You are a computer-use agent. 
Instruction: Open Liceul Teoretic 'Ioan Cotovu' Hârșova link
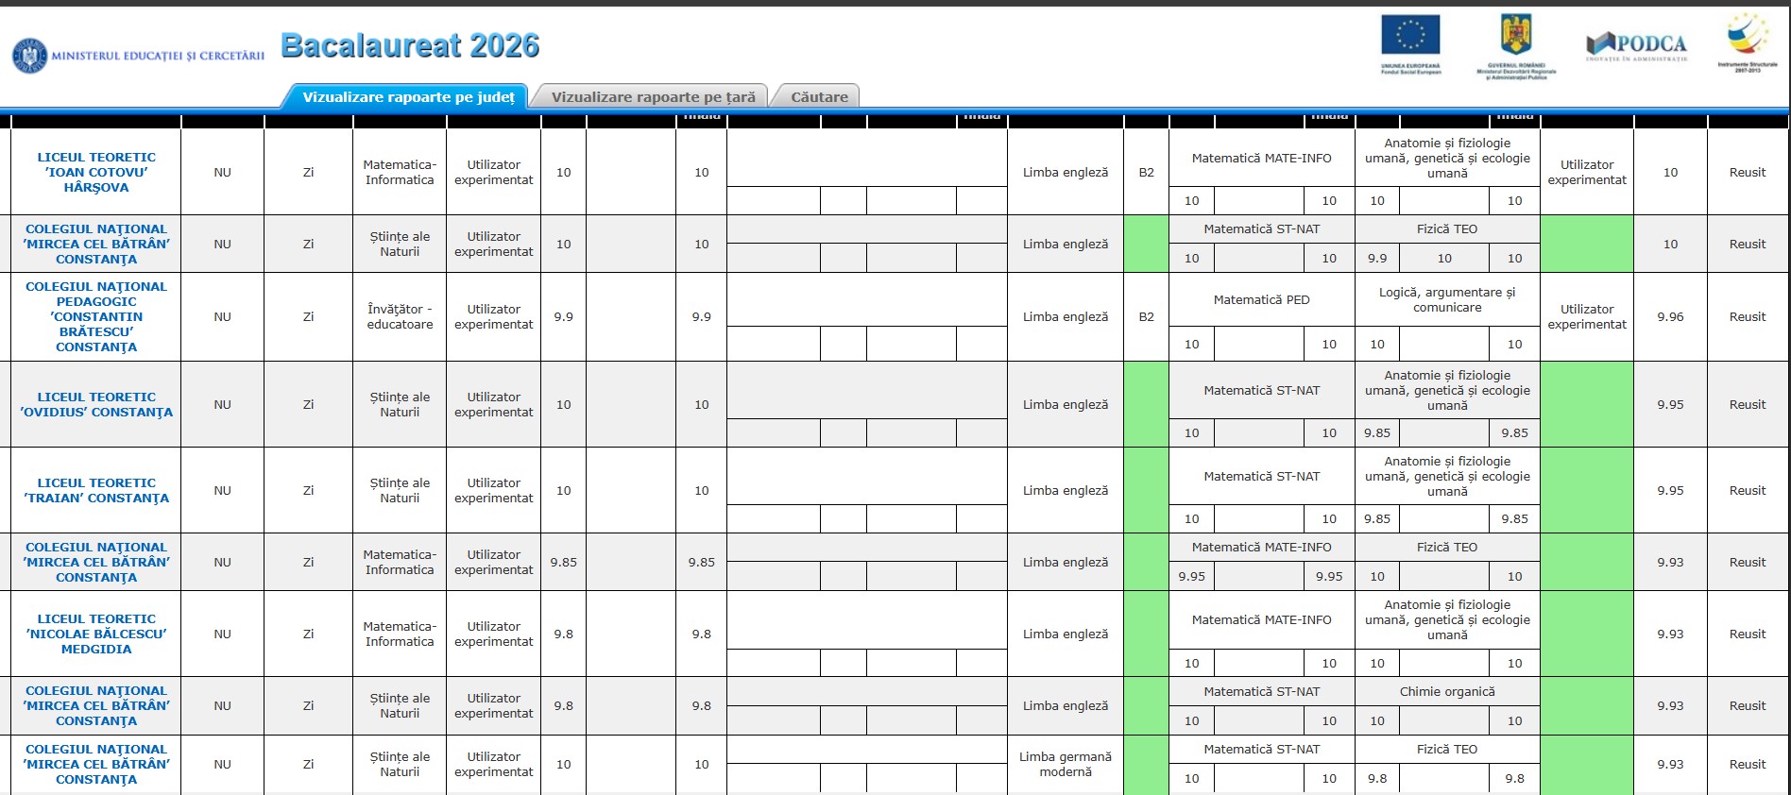96,173
